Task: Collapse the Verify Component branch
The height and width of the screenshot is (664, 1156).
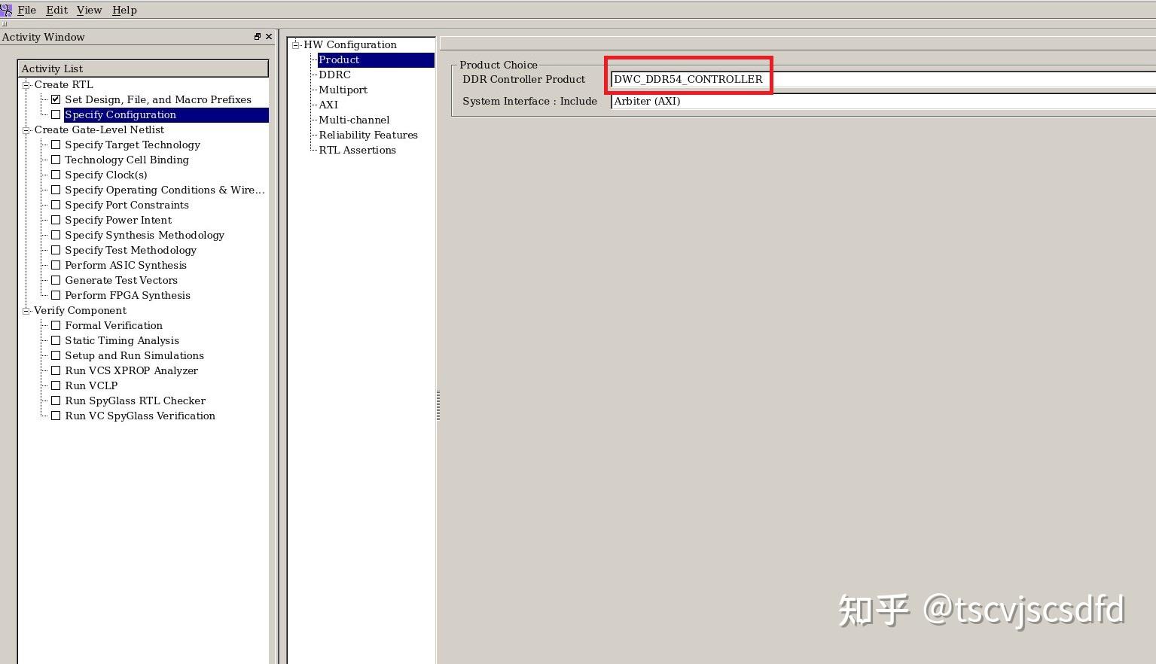Action: [25, 310]
